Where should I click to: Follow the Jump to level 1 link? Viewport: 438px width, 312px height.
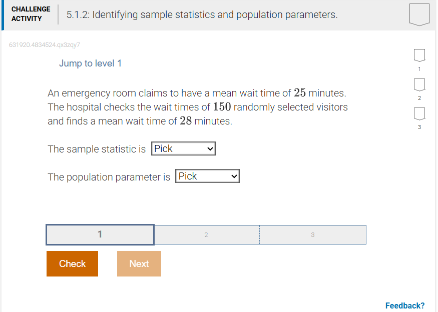click(90, 63)
